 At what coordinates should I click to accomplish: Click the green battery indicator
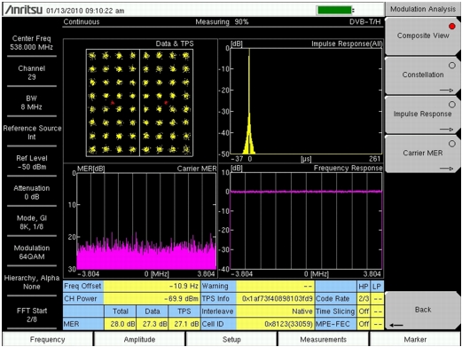[x=335, y=10]
